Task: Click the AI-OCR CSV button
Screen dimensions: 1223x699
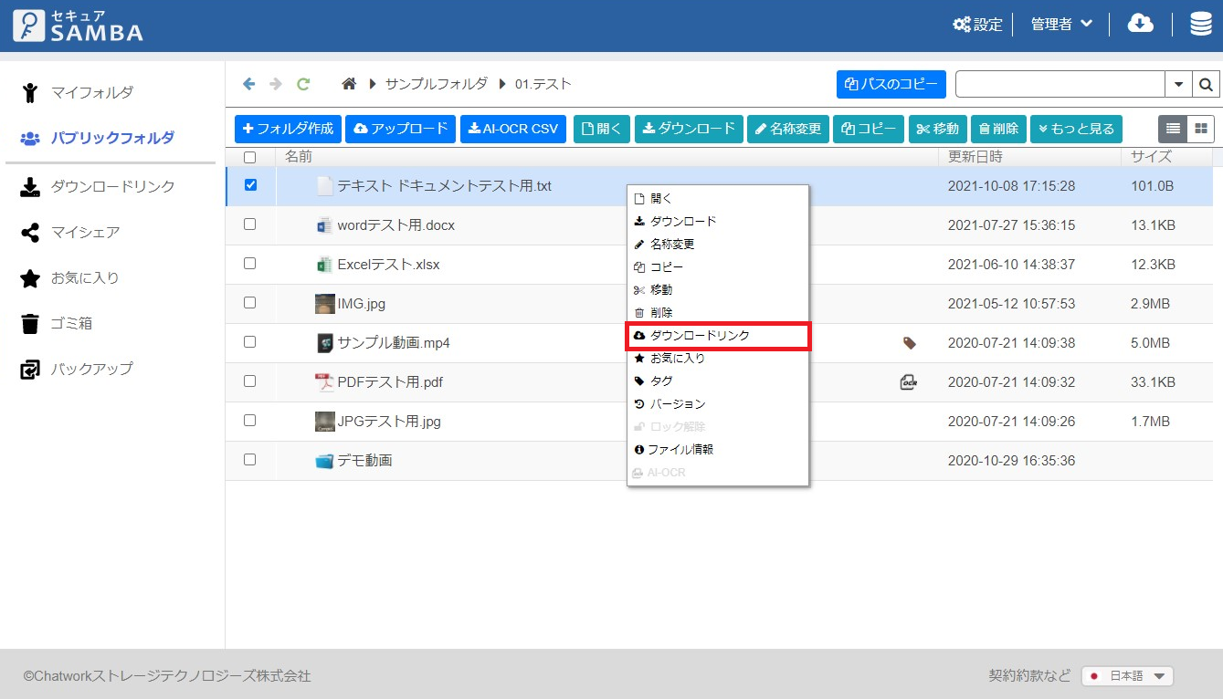Action: coord(512,129)
